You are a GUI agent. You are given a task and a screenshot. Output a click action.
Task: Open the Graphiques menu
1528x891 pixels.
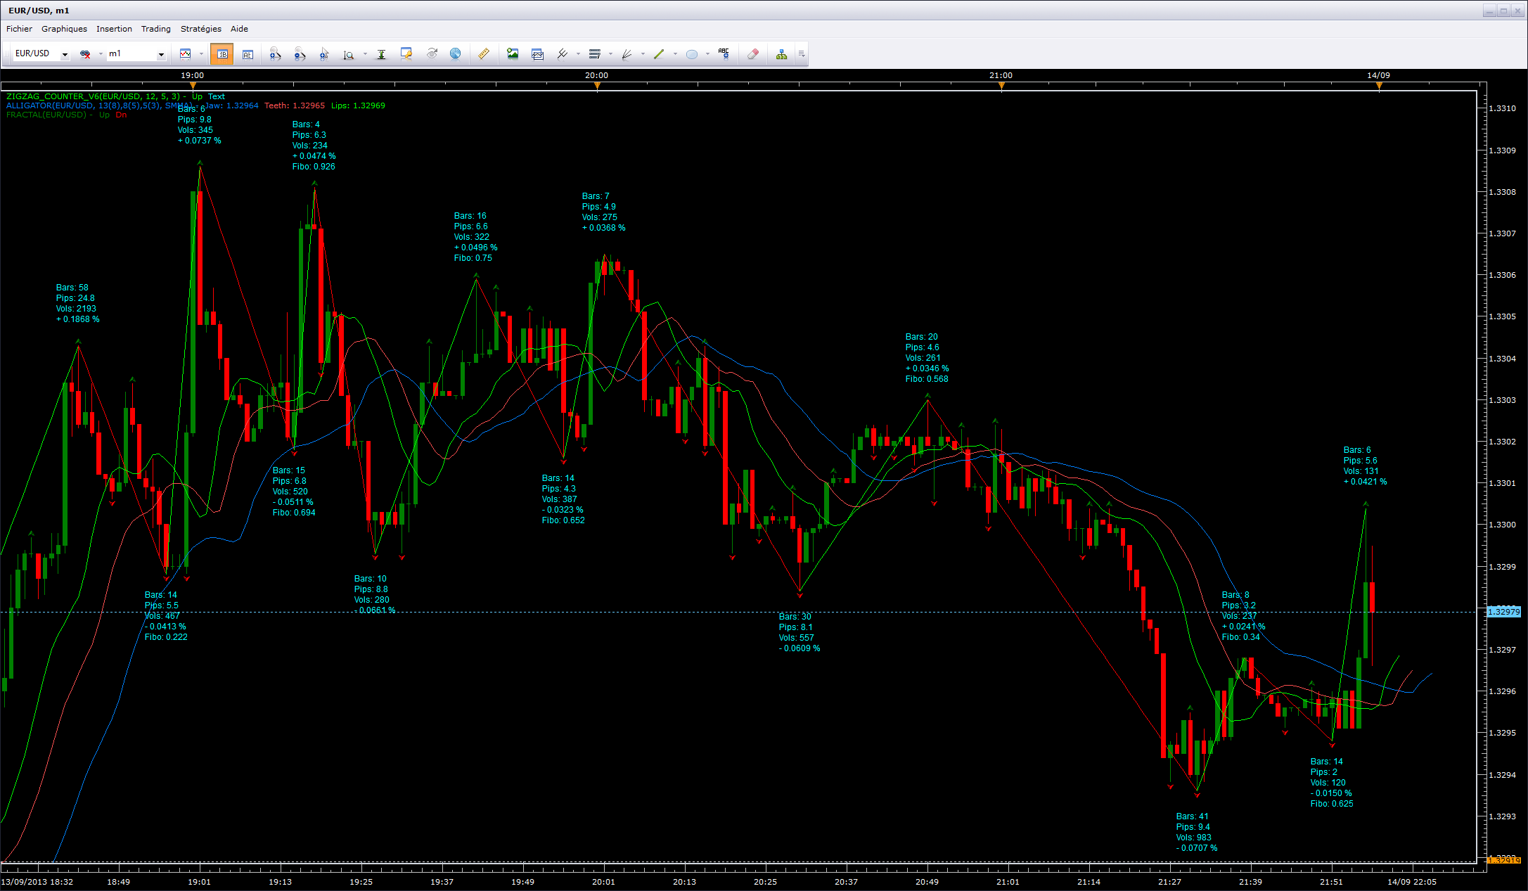[x=64, y=29]
